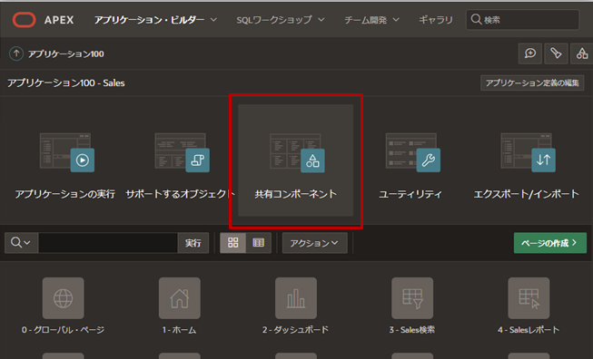Focus the page search input field

point(108,243)
